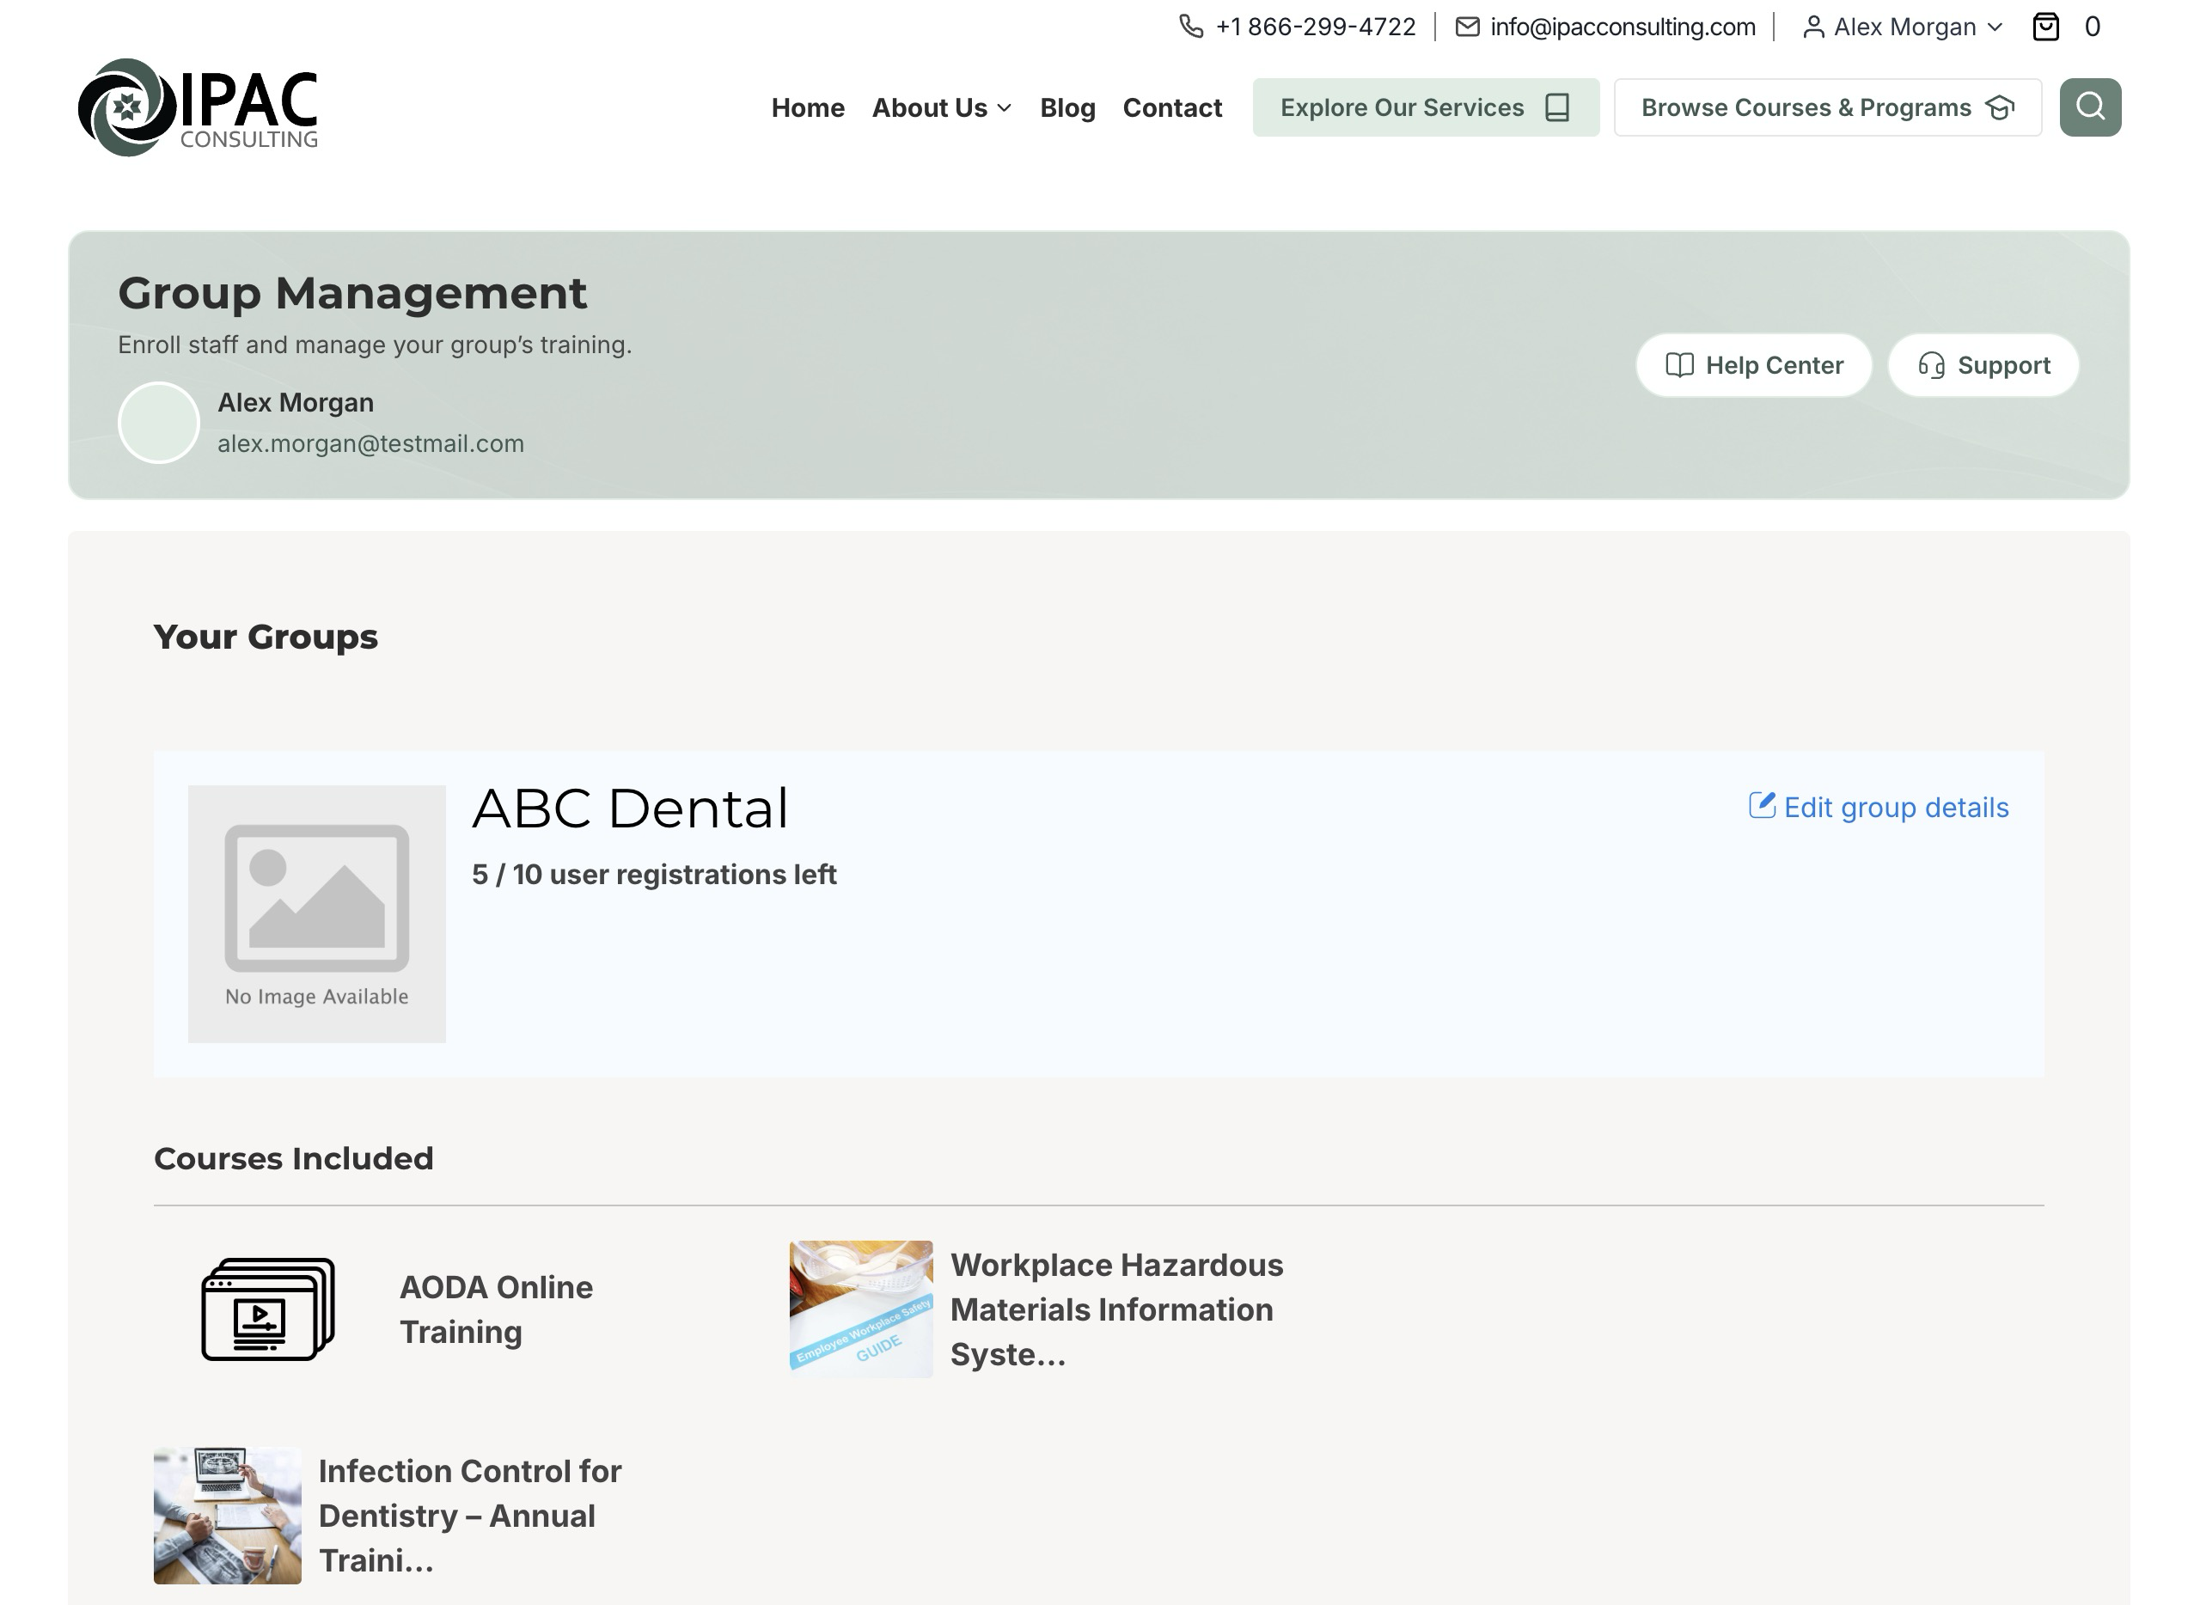
Task: Click the cart count number 0
Action: coord(2092,27)
